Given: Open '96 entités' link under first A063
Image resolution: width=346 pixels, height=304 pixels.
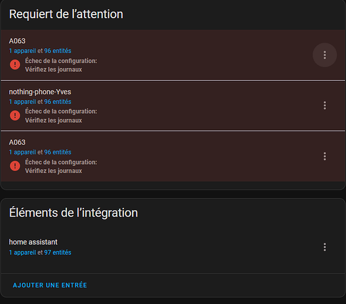Looking at the screenshot, I should pos(58,50).
